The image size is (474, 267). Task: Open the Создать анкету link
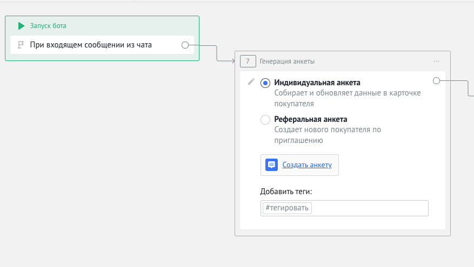click(306, 165)
